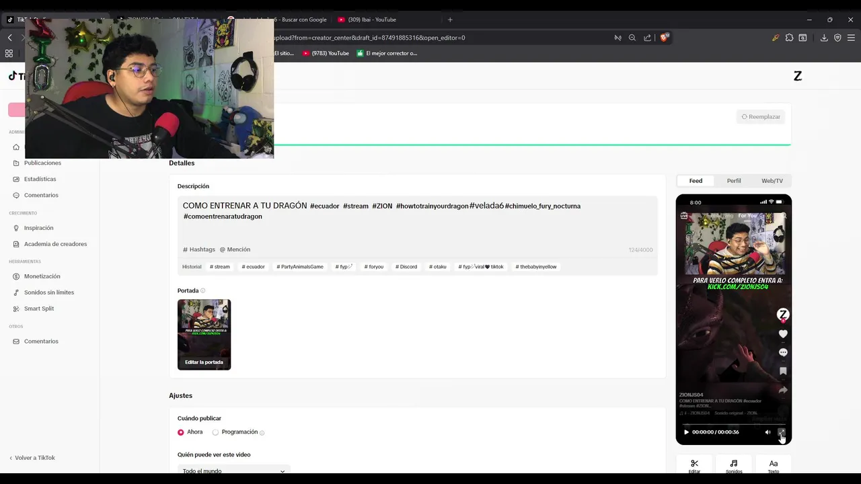
Task: Open Comentarios under Otros section
Action: tap(41, 341)
